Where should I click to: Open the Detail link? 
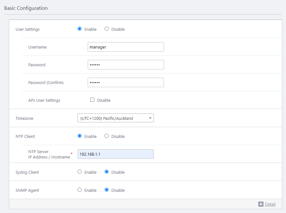[270, 204]
